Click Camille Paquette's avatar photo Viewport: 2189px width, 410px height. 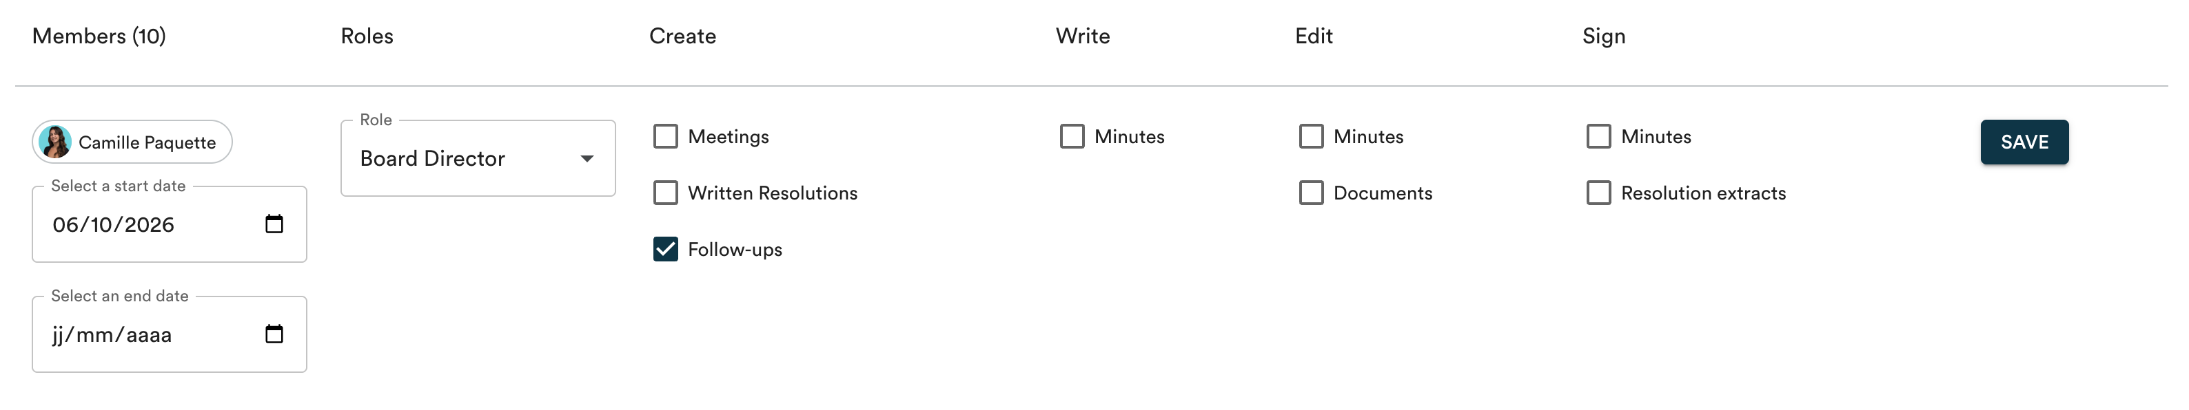55,142
